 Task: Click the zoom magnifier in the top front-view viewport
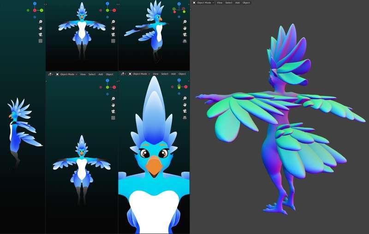pyautogui.click(x=113, y=22)
